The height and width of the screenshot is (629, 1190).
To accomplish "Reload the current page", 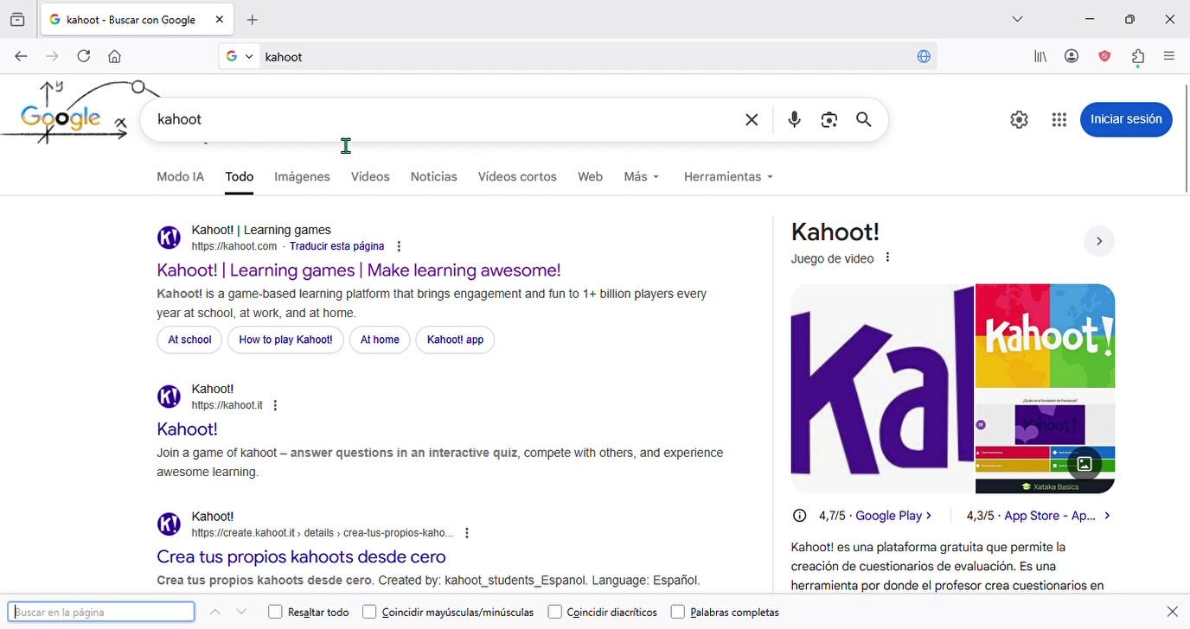I will (x=83, y=56).
